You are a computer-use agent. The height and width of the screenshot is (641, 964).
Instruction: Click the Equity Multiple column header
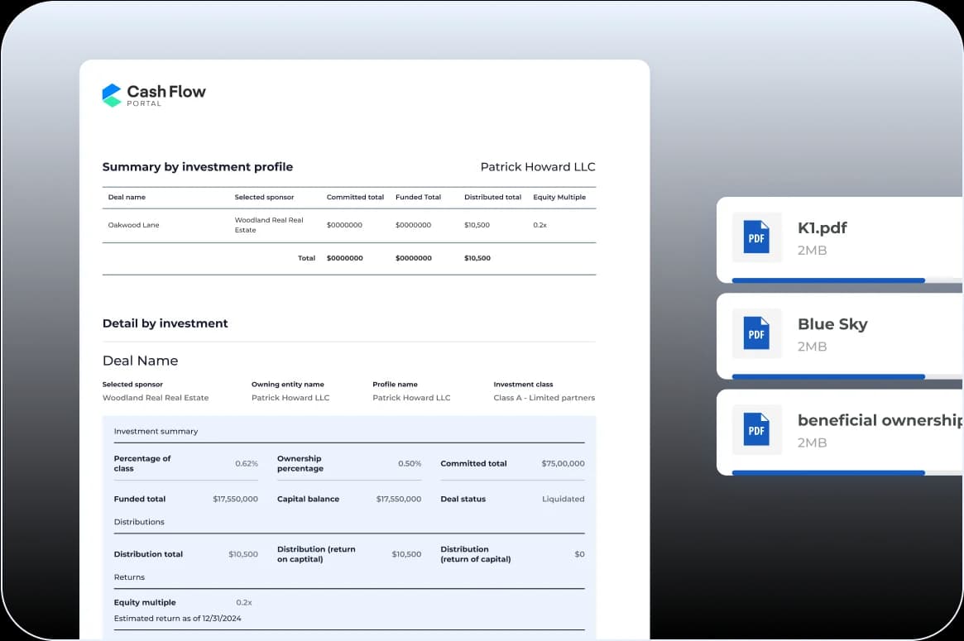[559, 198]
